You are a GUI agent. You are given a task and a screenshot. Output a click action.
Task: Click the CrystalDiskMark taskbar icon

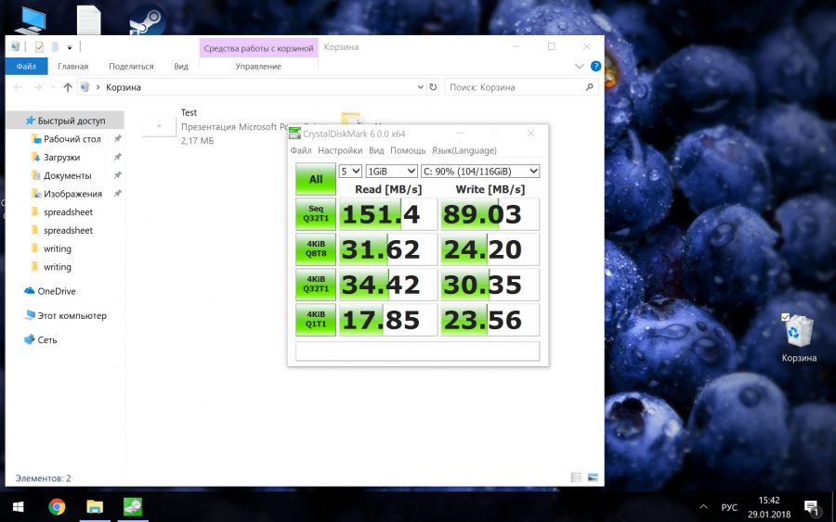[x=133, y=506]
